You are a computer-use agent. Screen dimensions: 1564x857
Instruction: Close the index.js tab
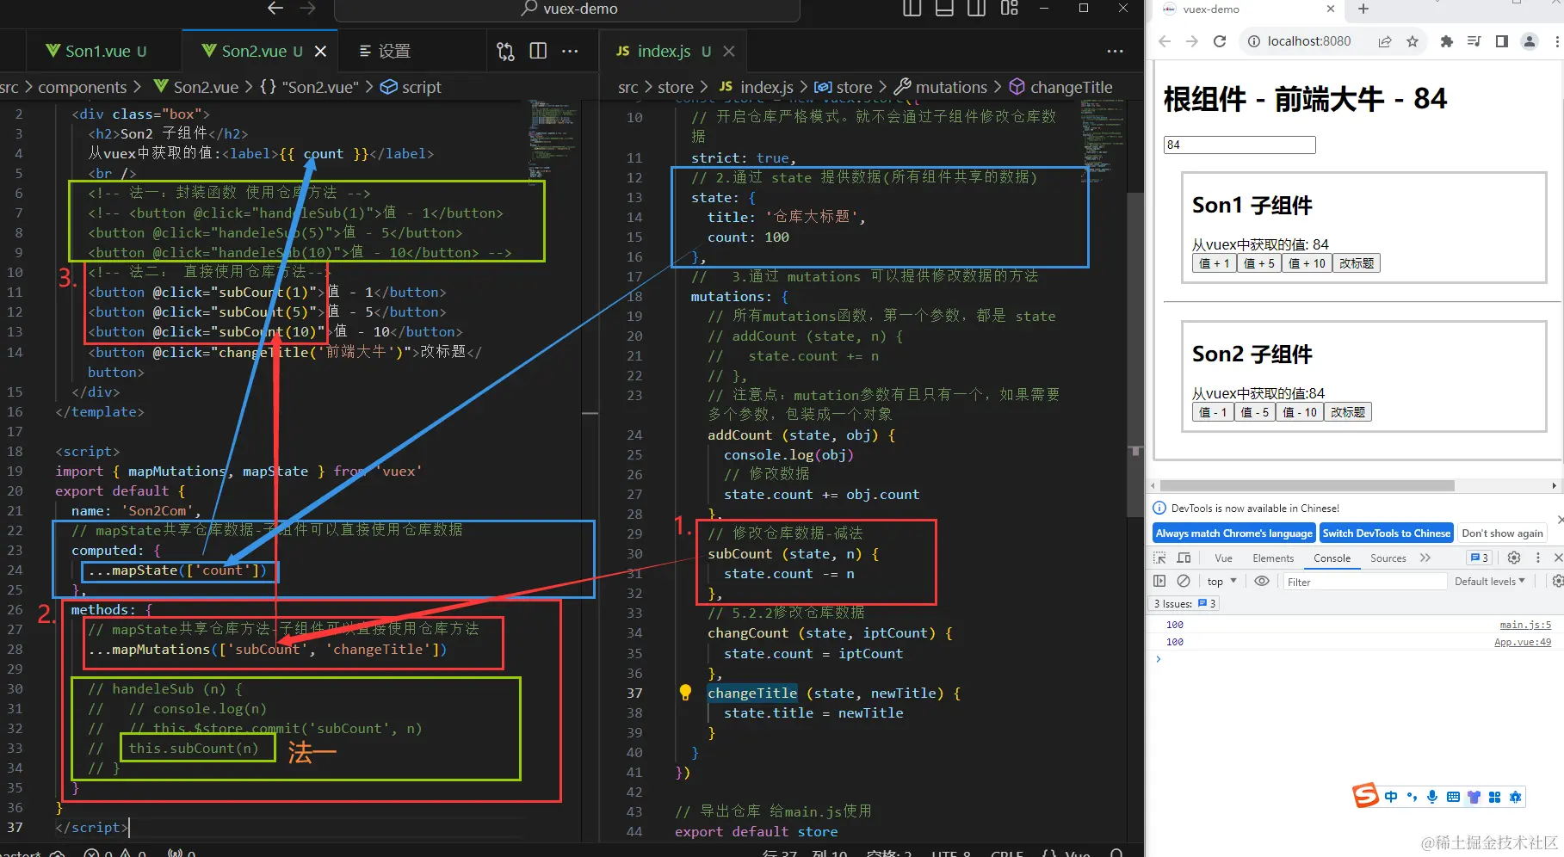[729, 52]
